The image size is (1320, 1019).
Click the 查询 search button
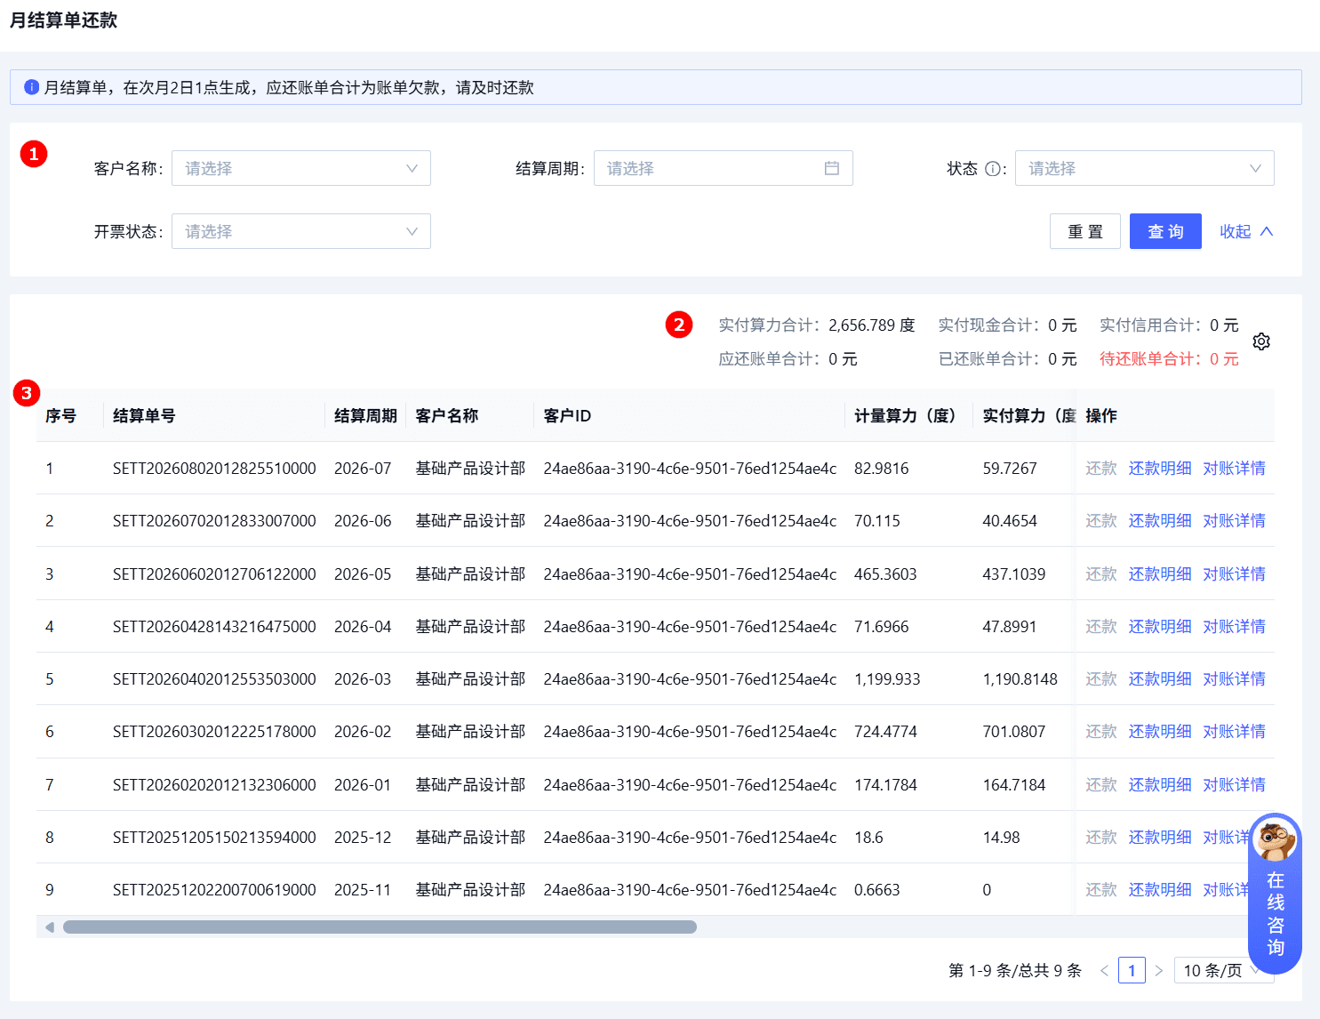click(x=1165, y=231)
